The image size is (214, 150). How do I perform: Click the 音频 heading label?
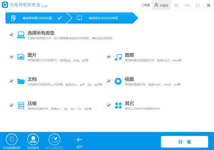click(129, 55)
